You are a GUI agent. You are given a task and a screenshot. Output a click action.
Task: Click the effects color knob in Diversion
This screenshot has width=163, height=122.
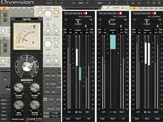[53, 72]
